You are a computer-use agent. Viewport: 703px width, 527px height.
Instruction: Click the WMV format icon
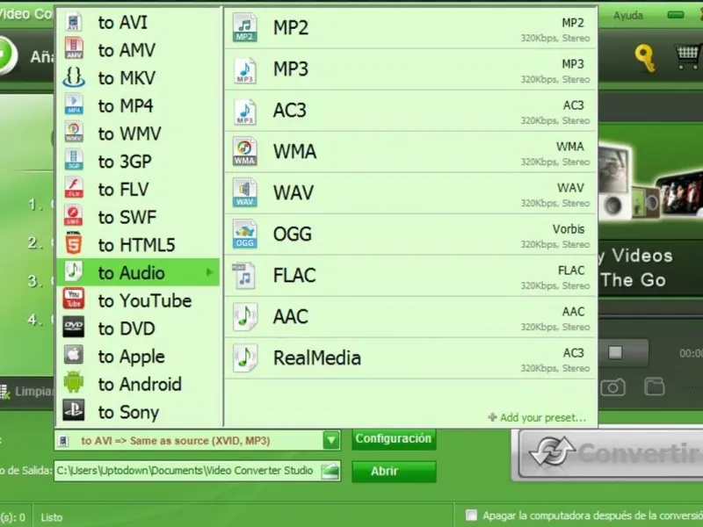pyautogui.click(x=74, y=133)
